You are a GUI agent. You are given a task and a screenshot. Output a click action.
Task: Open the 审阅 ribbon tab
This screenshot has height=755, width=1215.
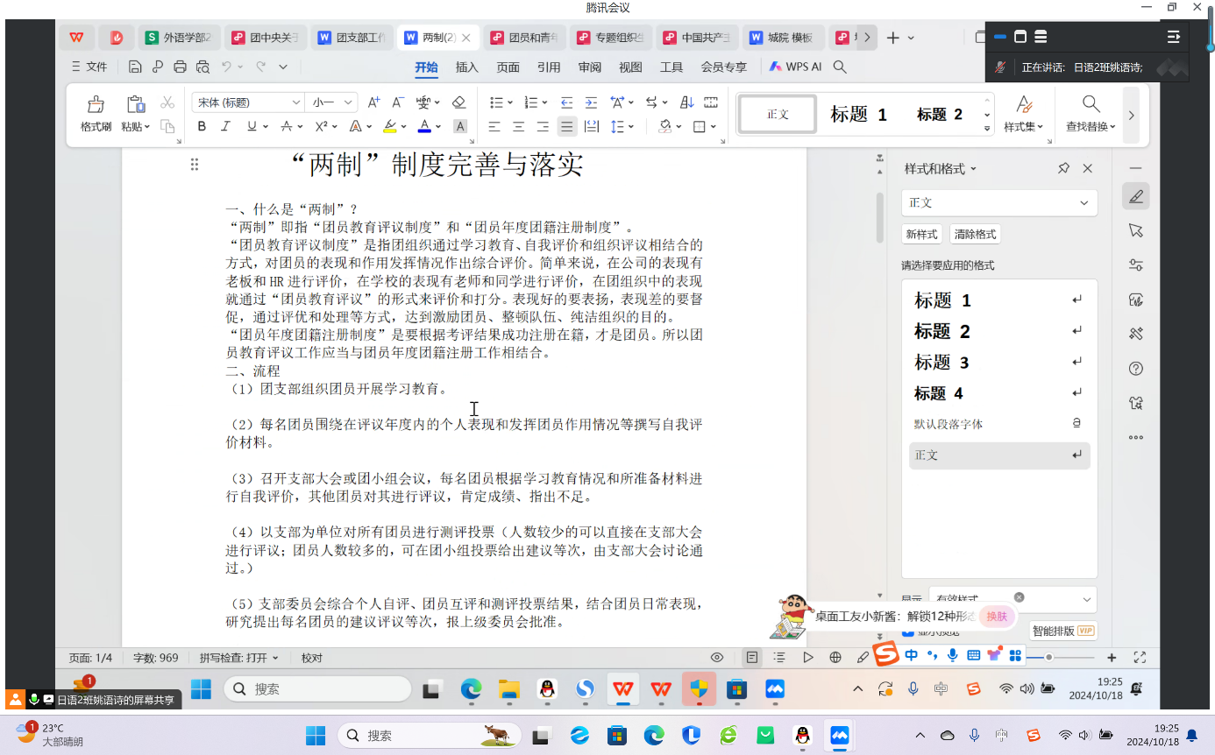[x=589, y=67]
